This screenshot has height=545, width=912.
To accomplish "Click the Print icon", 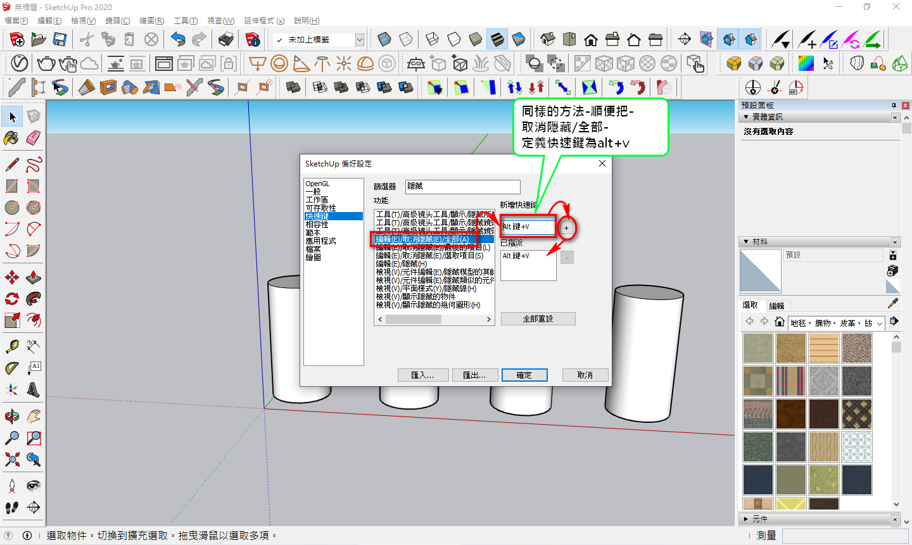I will 226,40.
